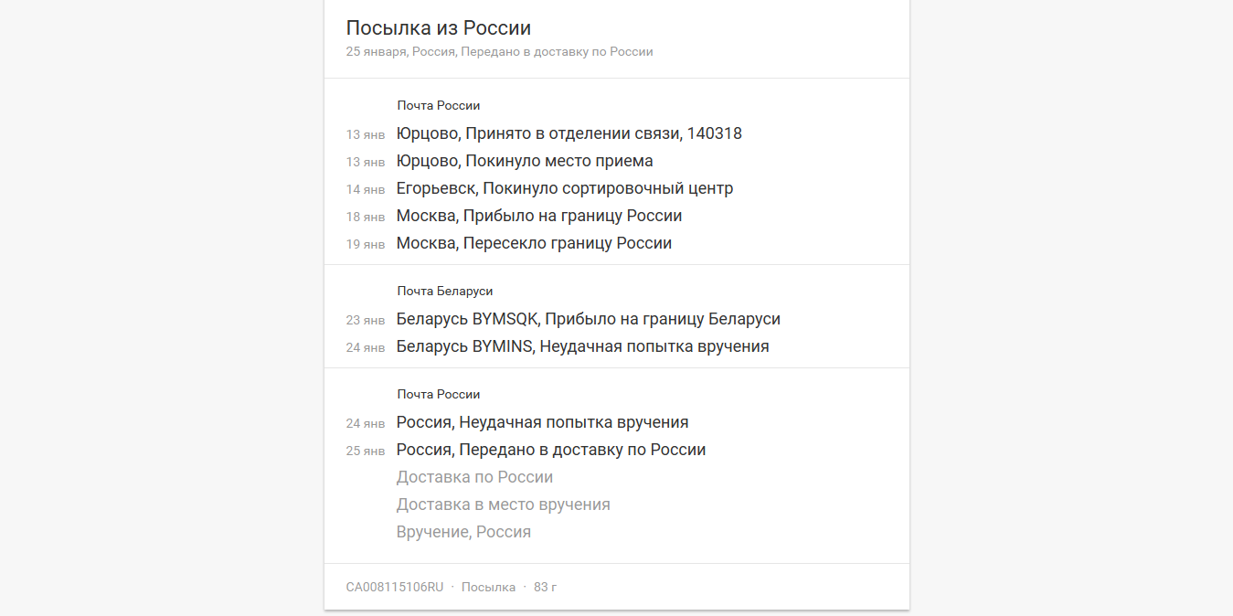Click the header status line dated 25 января
Viewport: 1233px width, 616px height.
pos(499,52)
